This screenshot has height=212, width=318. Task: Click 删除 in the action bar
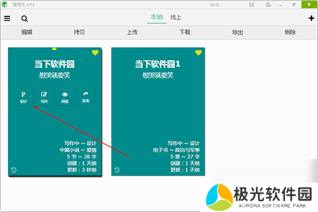(290, 32)
